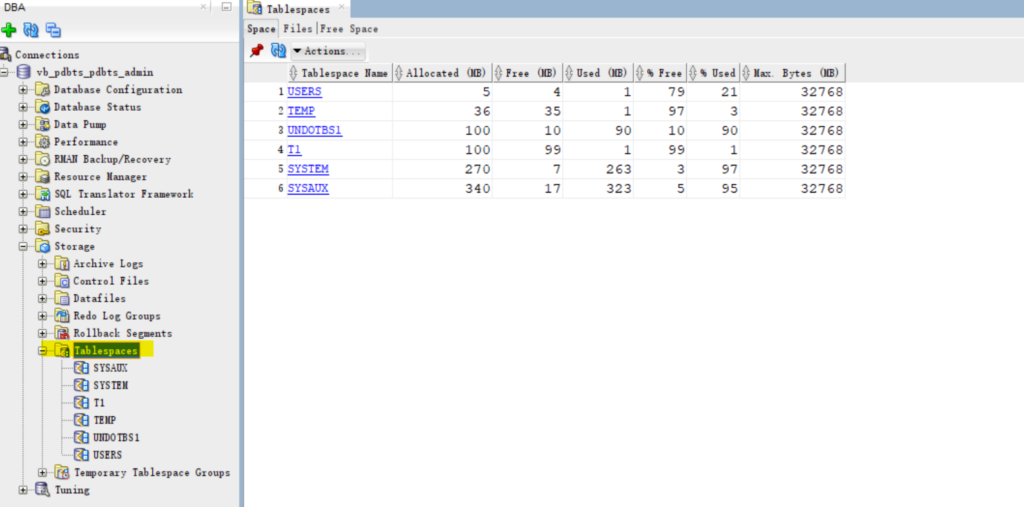Screen dimensions: 1024x507
Task: Close the Tablespaces editor tab
Action: click(342, 7)
